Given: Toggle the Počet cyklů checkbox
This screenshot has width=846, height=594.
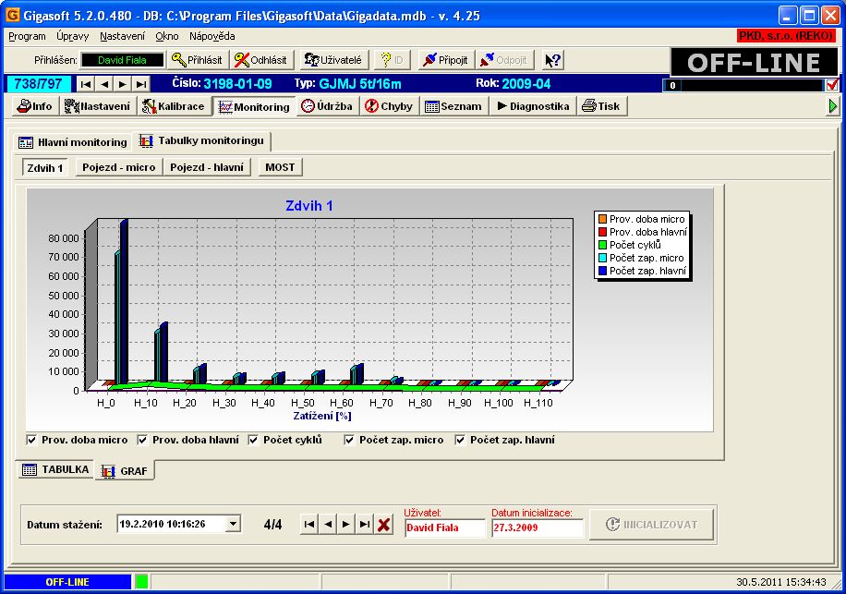Looking at the screenshot, I should click(254, 441).
